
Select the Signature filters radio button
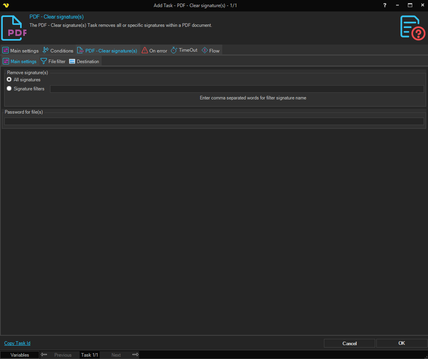pos(9,89)
